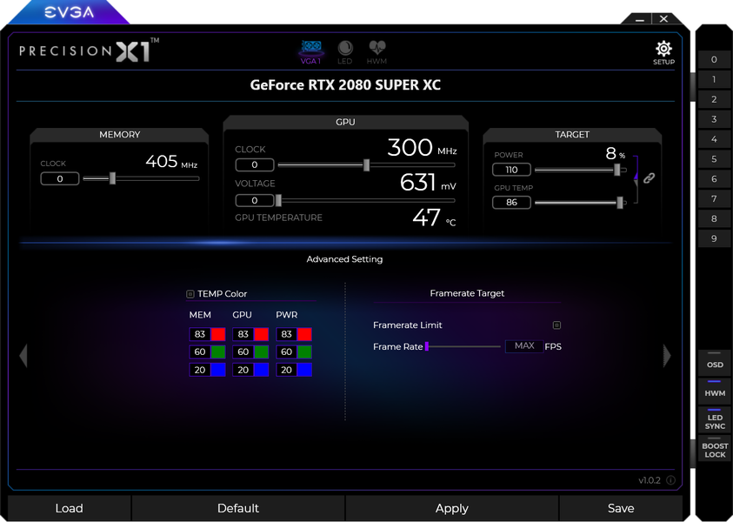The image size is (733, 522).
Task: Pick the MEM green color swatch
Action: pyautogui.click(x=218, y=352)
